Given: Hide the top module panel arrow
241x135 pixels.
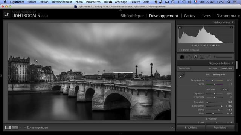Looking at the screenshot, I should (x=120, y=10).
